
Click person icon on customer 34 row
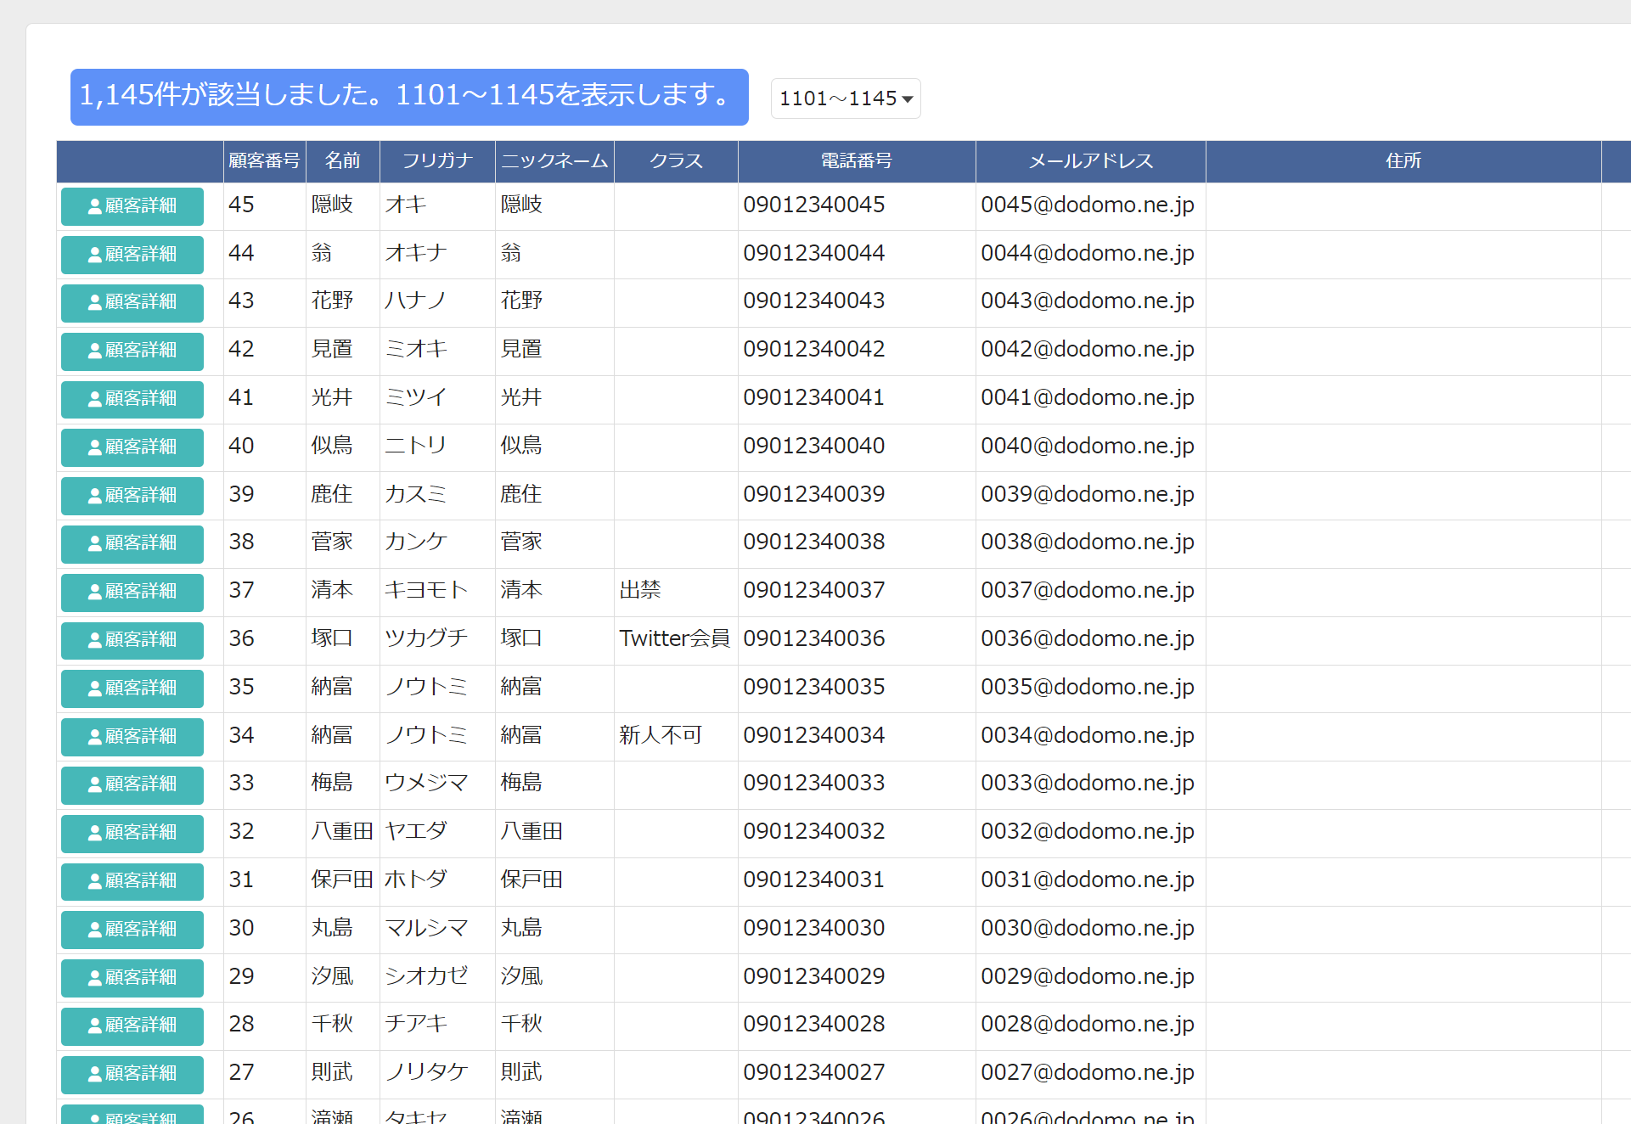(x=95, y=738)
